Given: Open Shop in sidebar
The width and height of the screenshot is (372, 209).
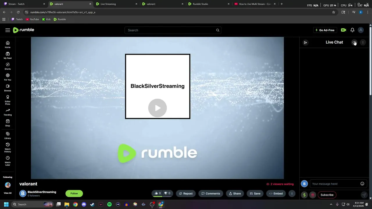Looking at the screenshot, I should pos(8,123).
